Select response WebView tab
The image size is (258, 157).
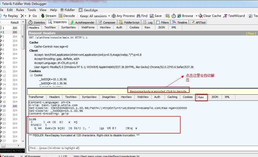click(143, 97)
